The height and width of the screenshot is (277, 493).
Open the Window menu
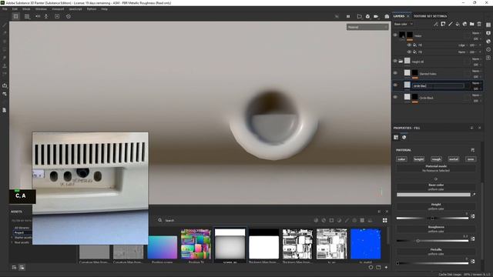coord(41,9)
